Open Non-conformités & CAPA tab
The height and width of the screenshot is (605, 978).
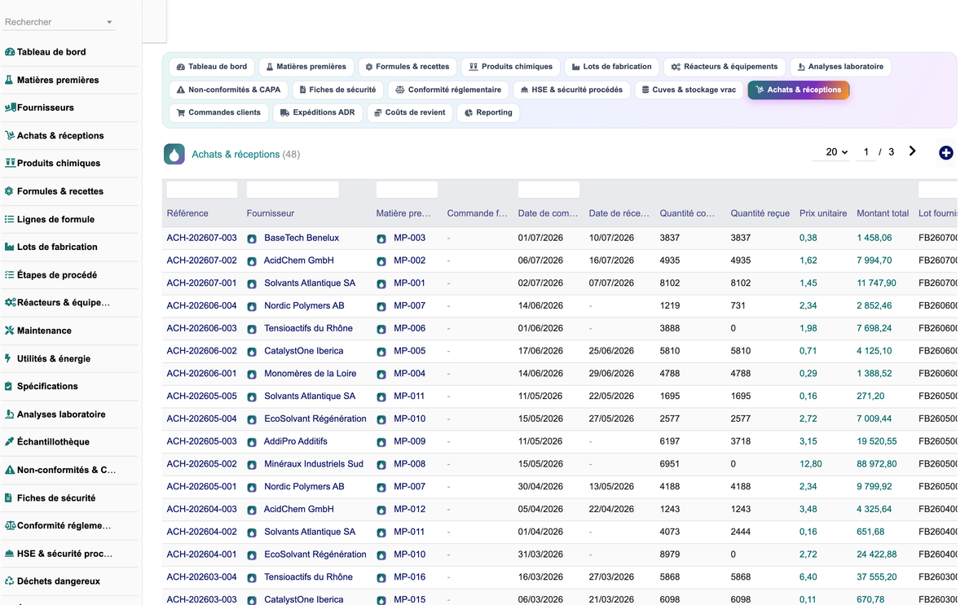point(229,90)
